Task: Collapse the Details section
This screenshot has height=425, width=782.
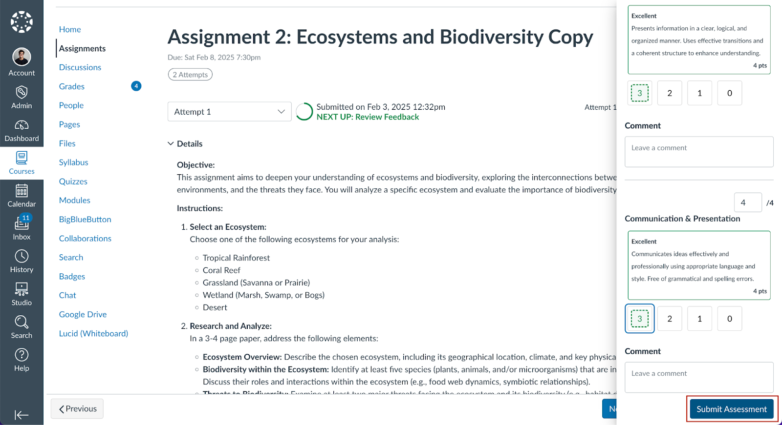Action: pos(171,143)
